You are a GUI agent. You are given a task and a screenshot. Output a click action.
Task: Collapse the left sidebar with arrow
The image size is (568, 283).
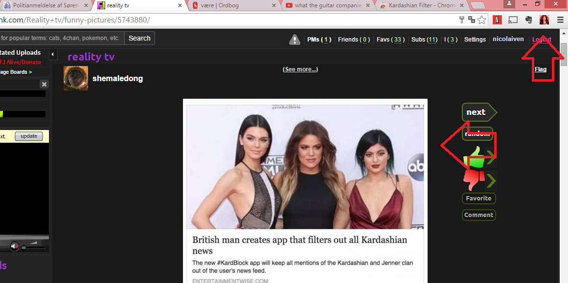[53, 54]
